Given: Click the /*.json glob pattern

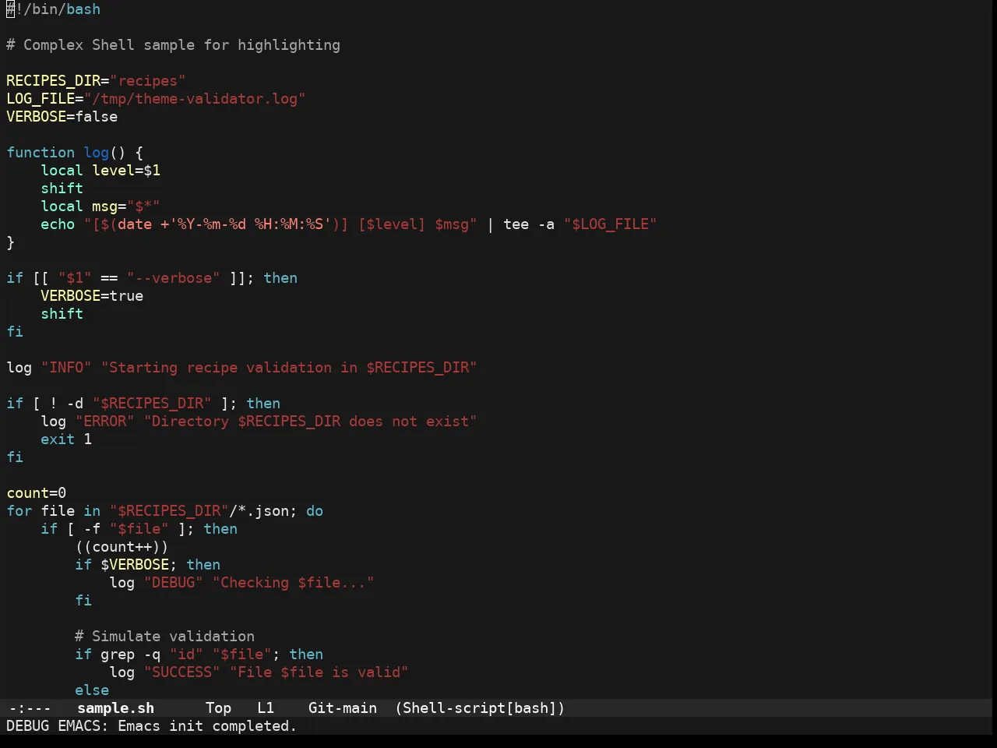Looking at the screenshot, I should pyautogui.click(x=259, y=511).
